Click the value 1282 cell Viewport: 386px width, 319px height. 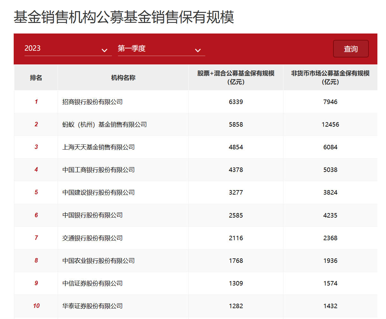tap(236, 306)
